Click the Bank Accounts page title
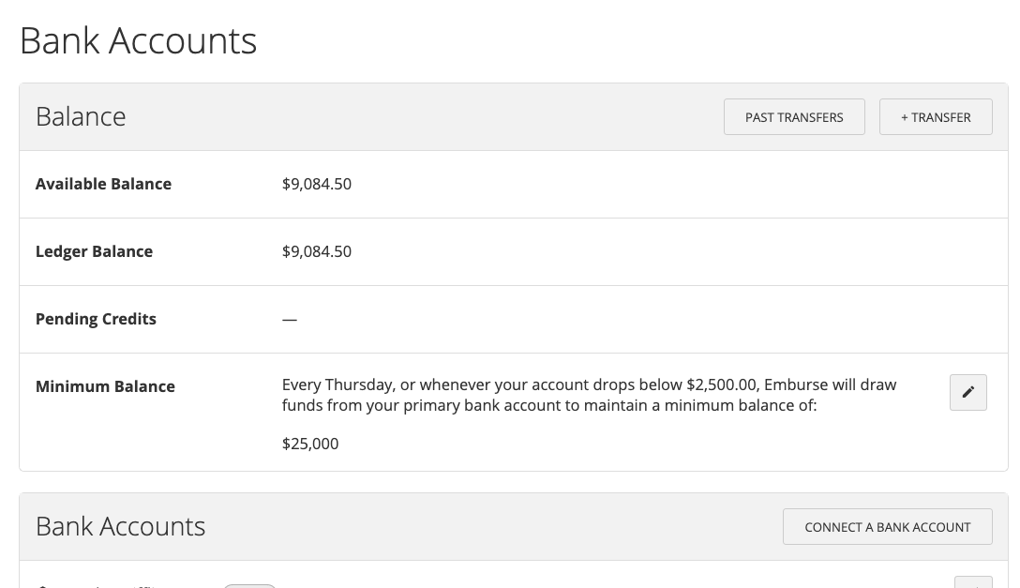Image resolution: width=1020 pixels, height=588 pixels. (138, 40)
